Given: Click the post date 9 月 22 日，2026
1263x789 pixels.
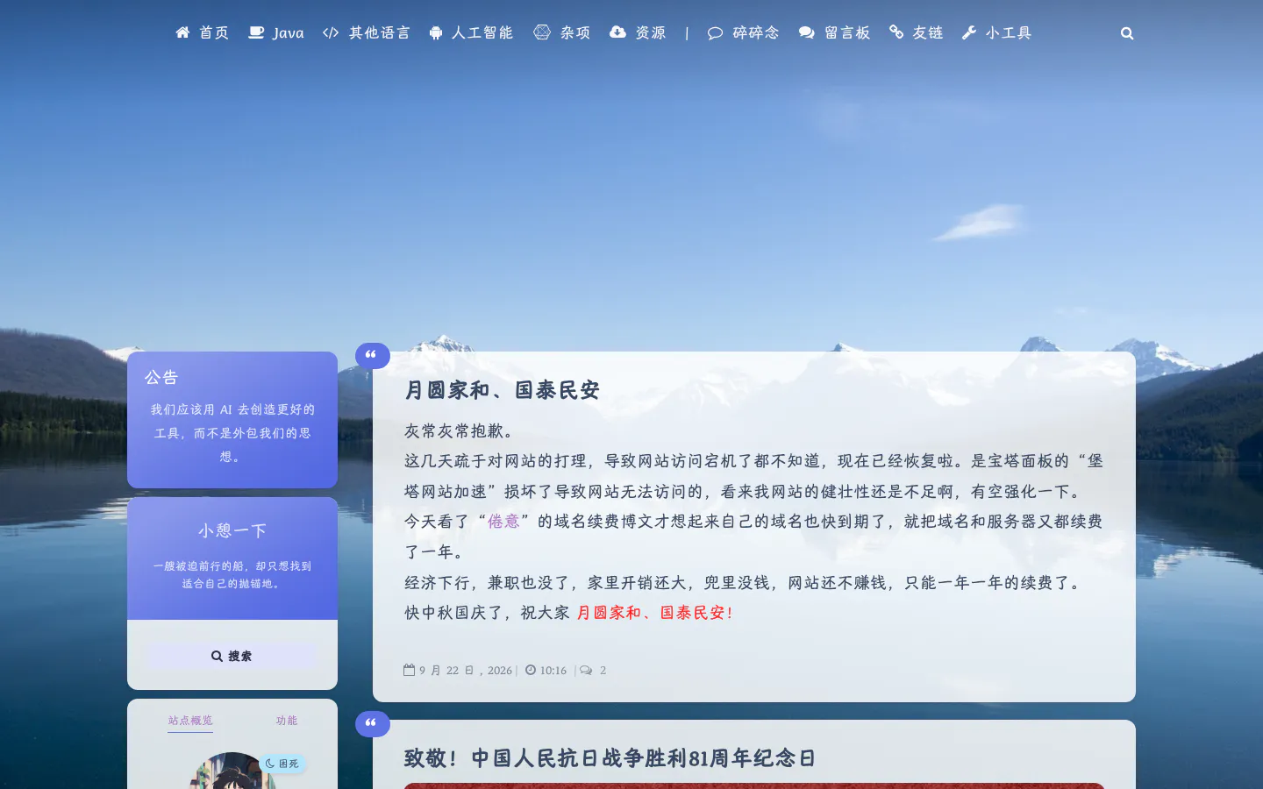Looking at the screenshot, I should [x=465, y=671].
